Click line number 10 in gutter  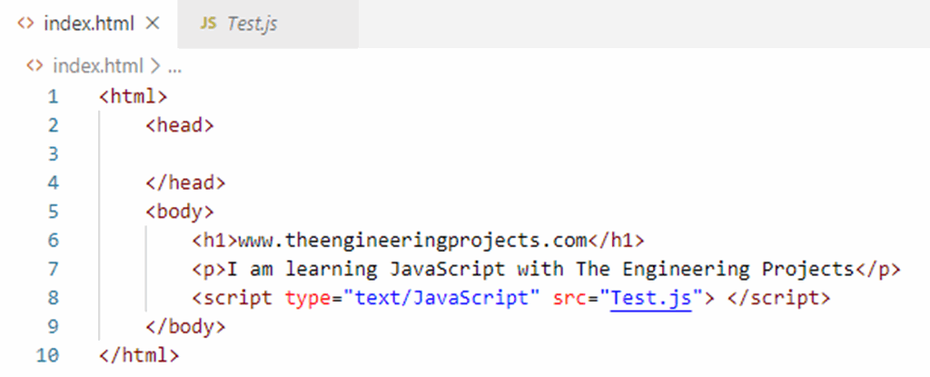[x=48, y=354]
